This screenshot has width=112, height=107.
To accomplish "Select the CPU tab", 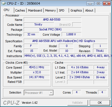I will (8, 10).
